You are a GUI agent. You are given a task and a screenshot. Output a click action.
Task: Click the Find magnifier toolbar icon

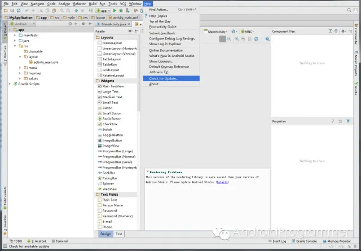click(x=62, y=11)
